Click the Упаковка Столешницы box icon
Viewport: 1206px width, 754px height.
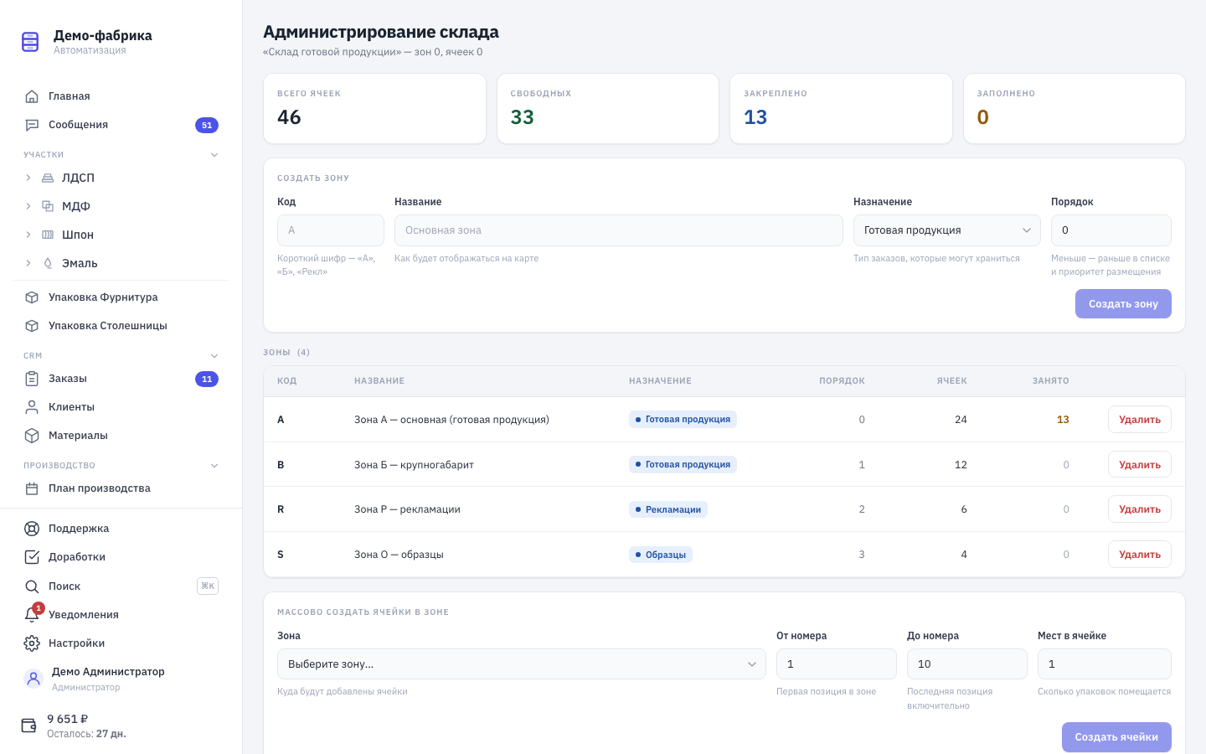pos(32,326)
